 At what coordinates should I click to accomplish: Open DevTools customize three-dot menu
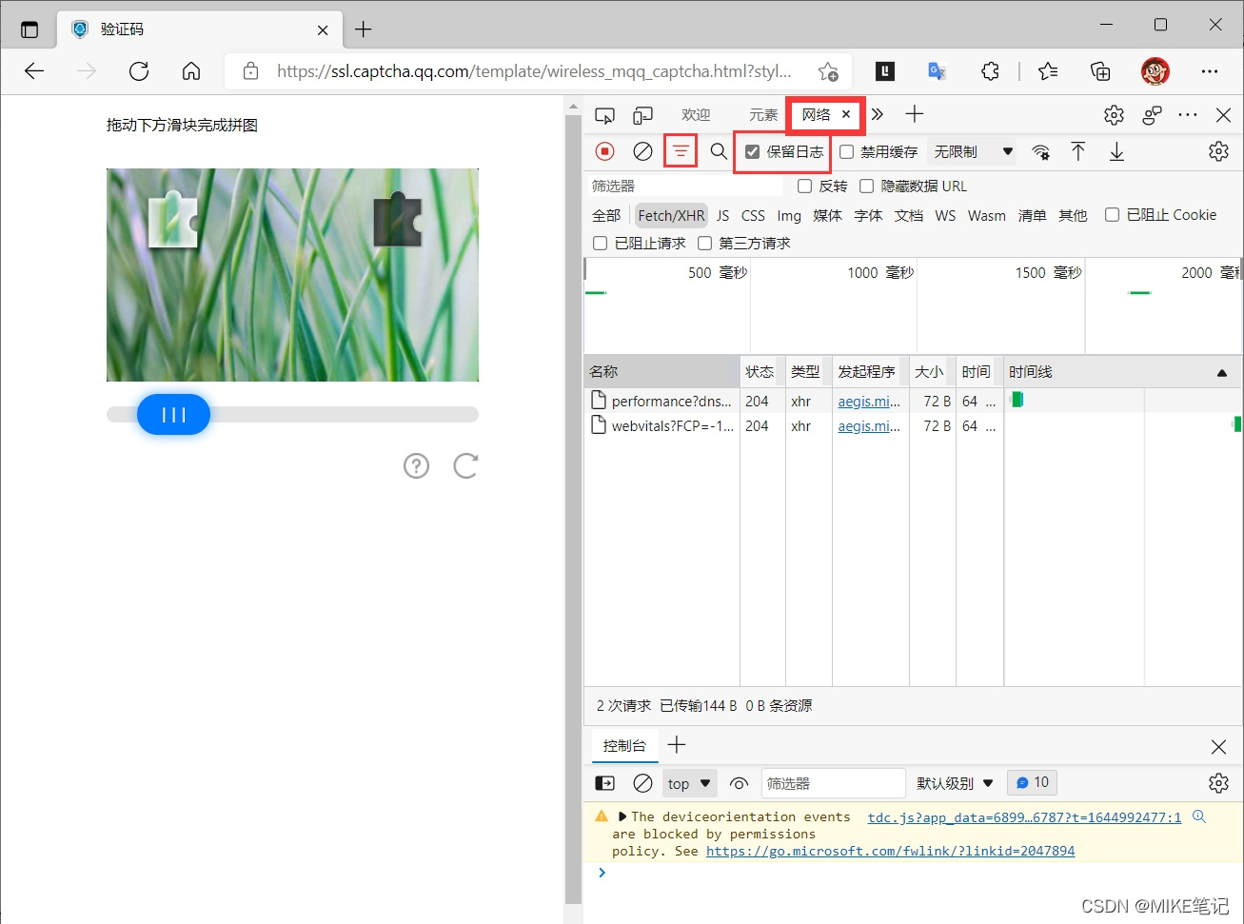(x=1188, y=115)
